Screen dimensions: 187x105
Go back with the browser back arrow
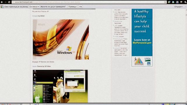[2, 2]
